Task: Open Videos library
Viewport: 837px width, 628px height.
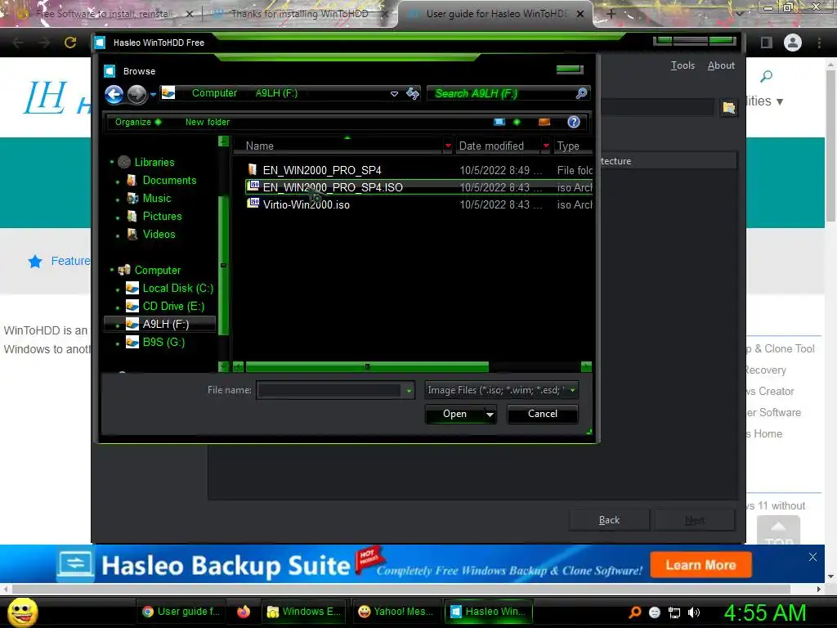Action: (159, 234)
